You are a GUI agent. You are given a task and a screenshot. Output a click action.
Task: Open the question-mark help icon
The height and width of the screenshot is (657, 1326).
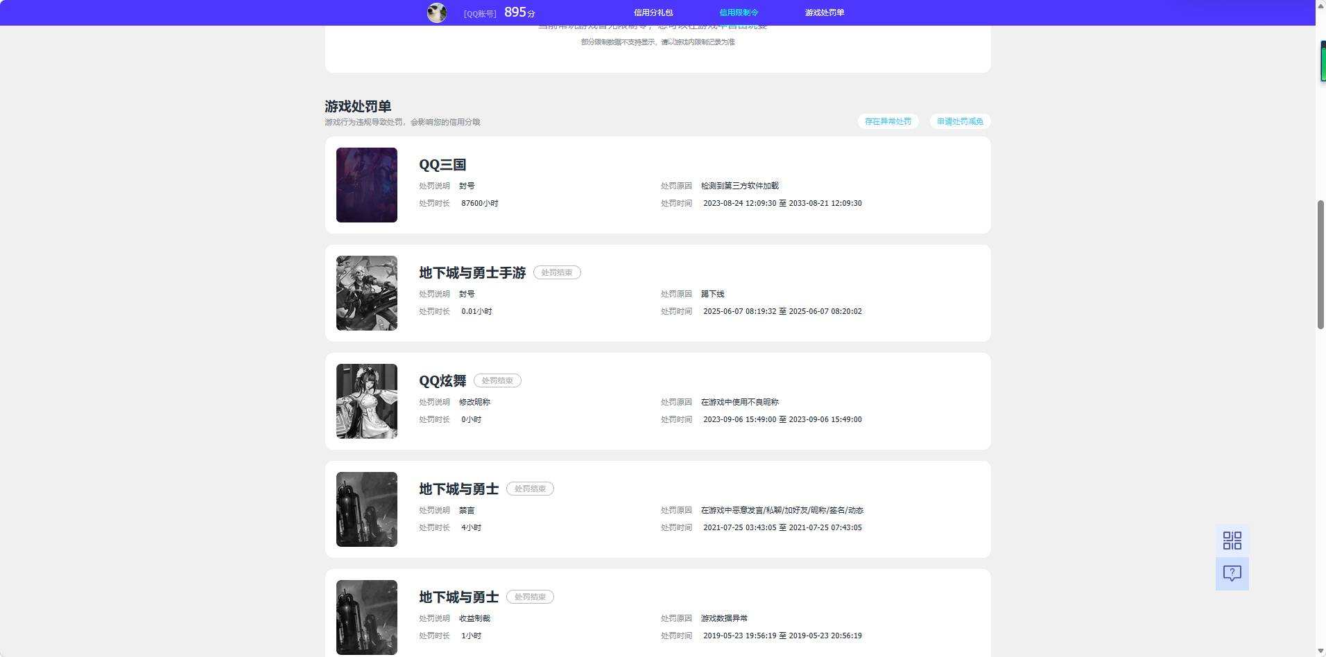point(1232,574)
